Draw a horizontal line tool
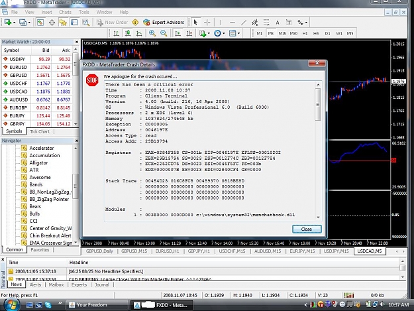 pyautogui.click(x=233, y=23)
